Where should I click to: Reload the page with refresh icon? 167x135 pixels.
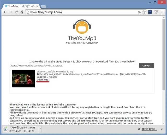pyautogui.click(x=16, y=12)
